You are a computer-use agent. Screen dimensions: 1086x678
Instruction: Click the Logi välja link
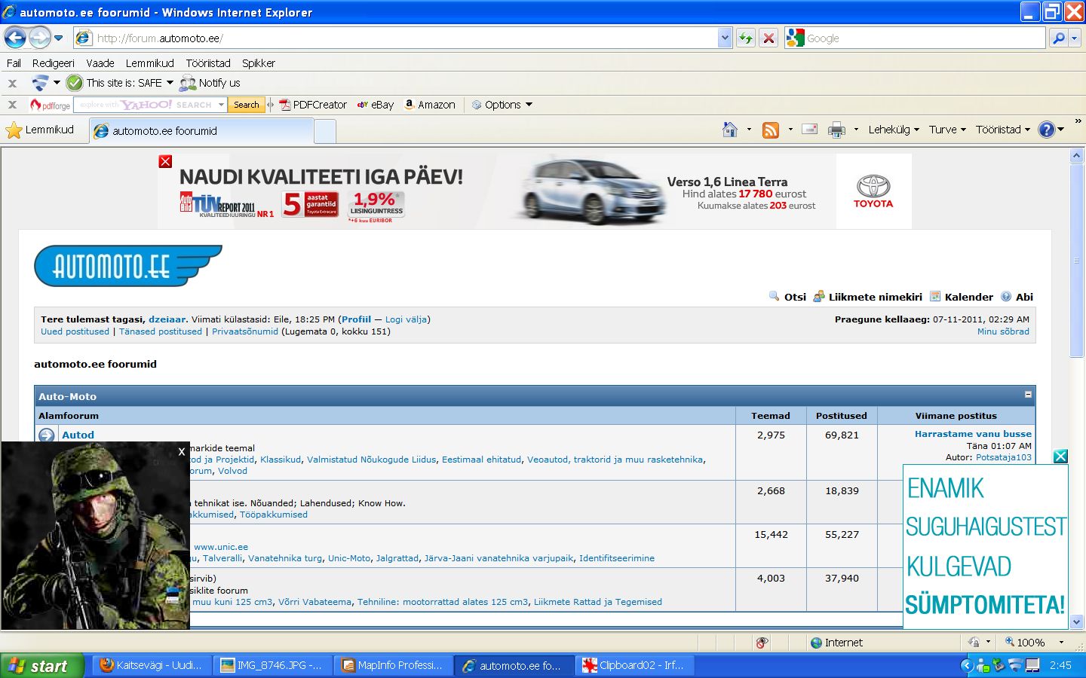(406, 319)
